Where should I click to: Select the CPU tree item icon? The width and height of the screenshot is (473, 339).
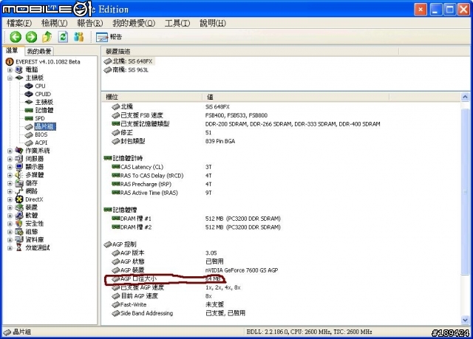click(x=29, y=86)
